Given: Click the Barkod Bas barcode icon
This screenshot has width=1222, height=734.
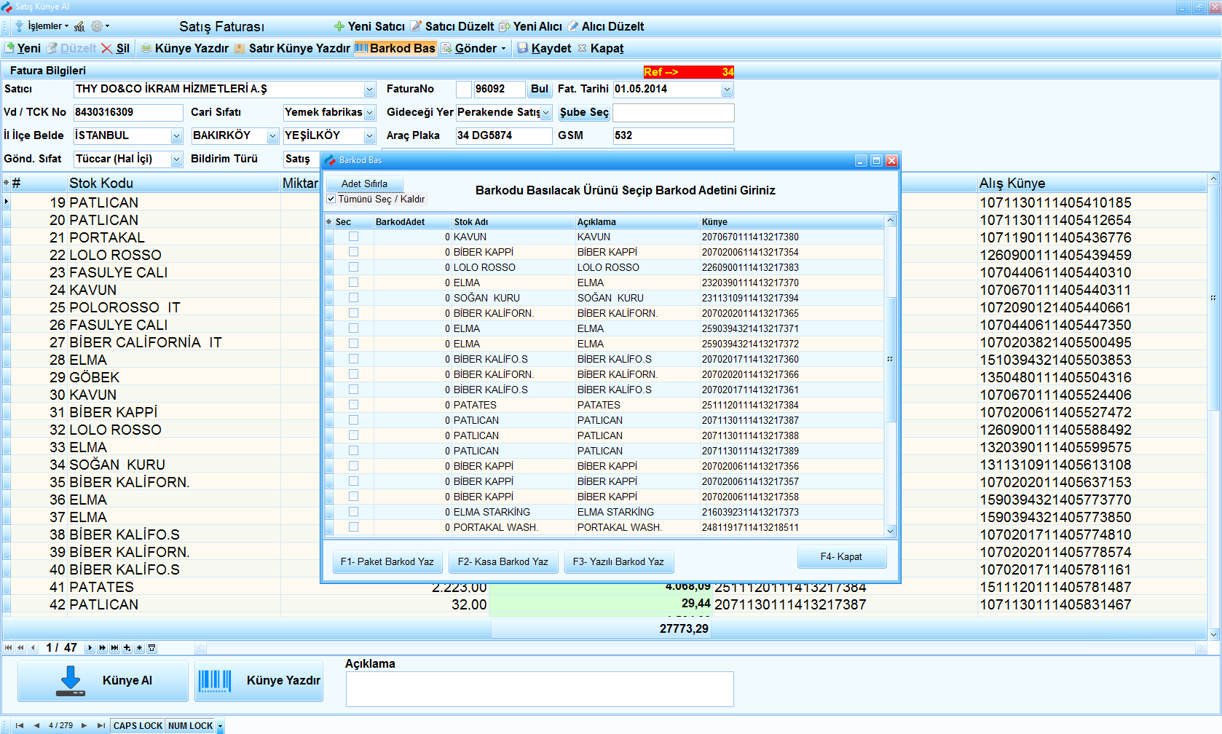Looking at the screenshot, I should tap(361, 48).
